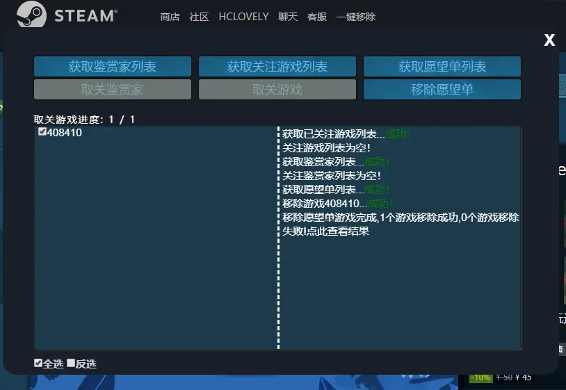Click the 取关游戏进度: 1 / 1 label

point(84,120)
